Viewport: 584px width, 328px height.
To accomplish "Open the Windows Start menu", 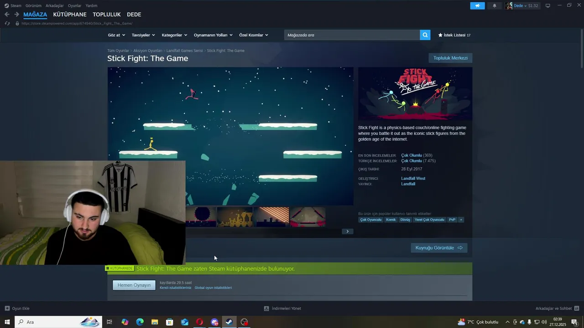I will coord(7,322).
